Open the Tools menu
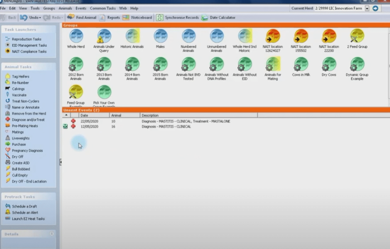Image resolution: width=390 pixels, height=249 pixels. pyautogui.click(x=35, y=8)
